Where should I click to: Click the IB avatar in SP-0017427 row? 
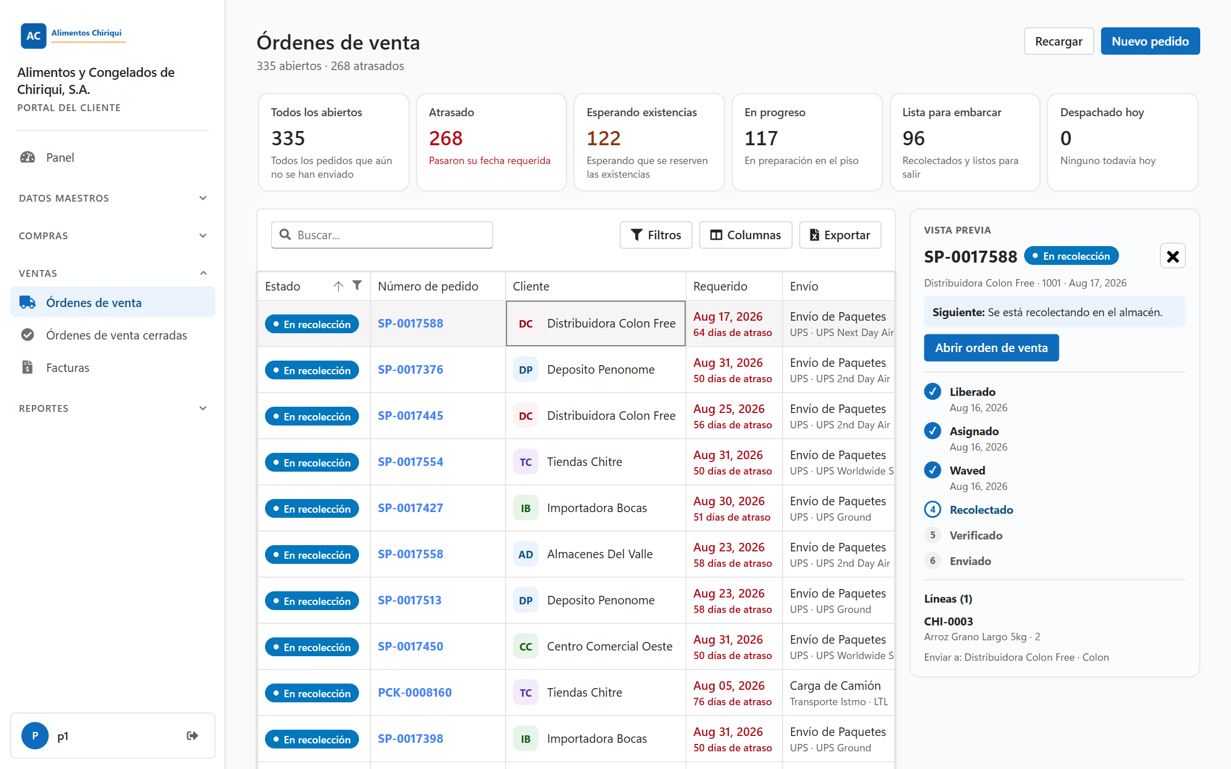tap(526, 508)
